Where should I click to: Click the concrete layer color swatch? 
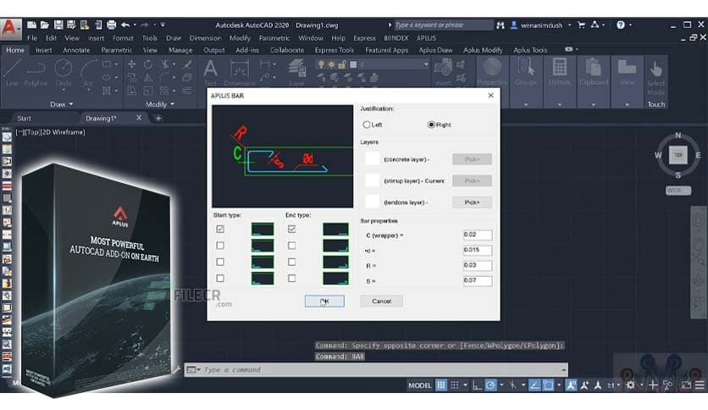pyautogui.click(x=372, y=158)
